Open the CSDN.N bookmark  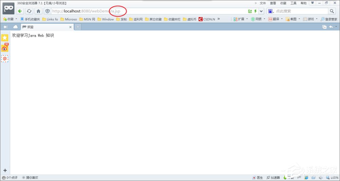coord(207,19)
